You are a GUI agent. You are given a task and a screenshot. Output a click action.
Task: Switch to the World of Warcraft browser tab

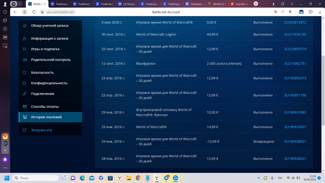tap(217, 4)
